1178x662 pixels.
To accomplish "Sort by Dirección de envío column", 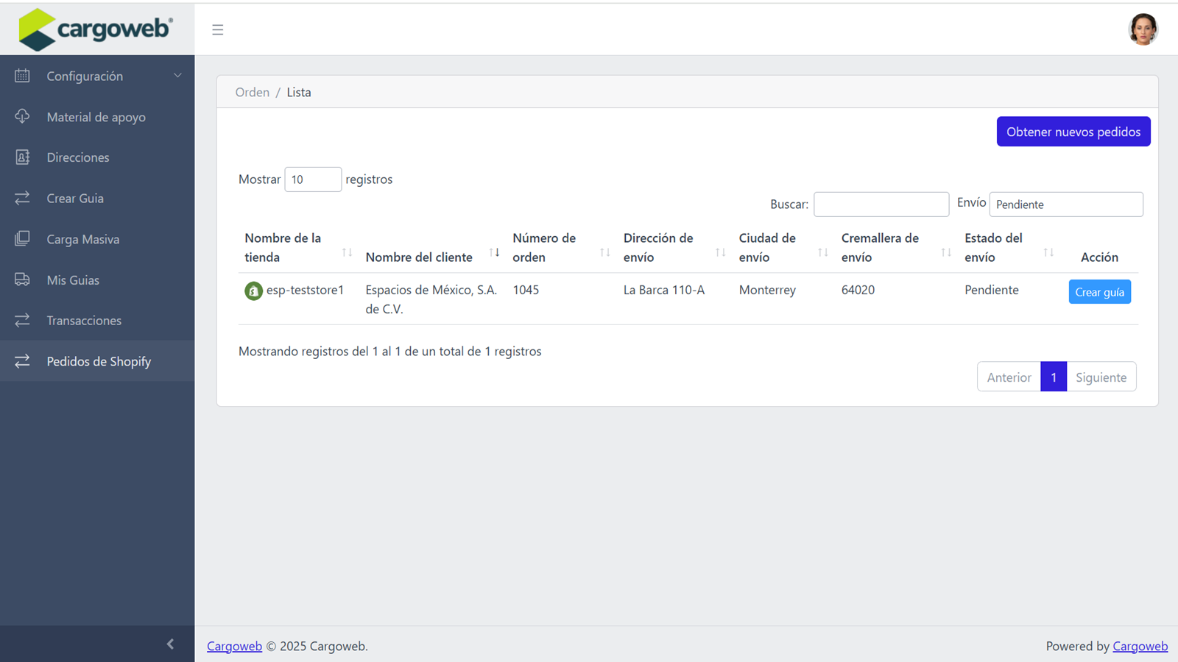I will click(x=675, y=248).
